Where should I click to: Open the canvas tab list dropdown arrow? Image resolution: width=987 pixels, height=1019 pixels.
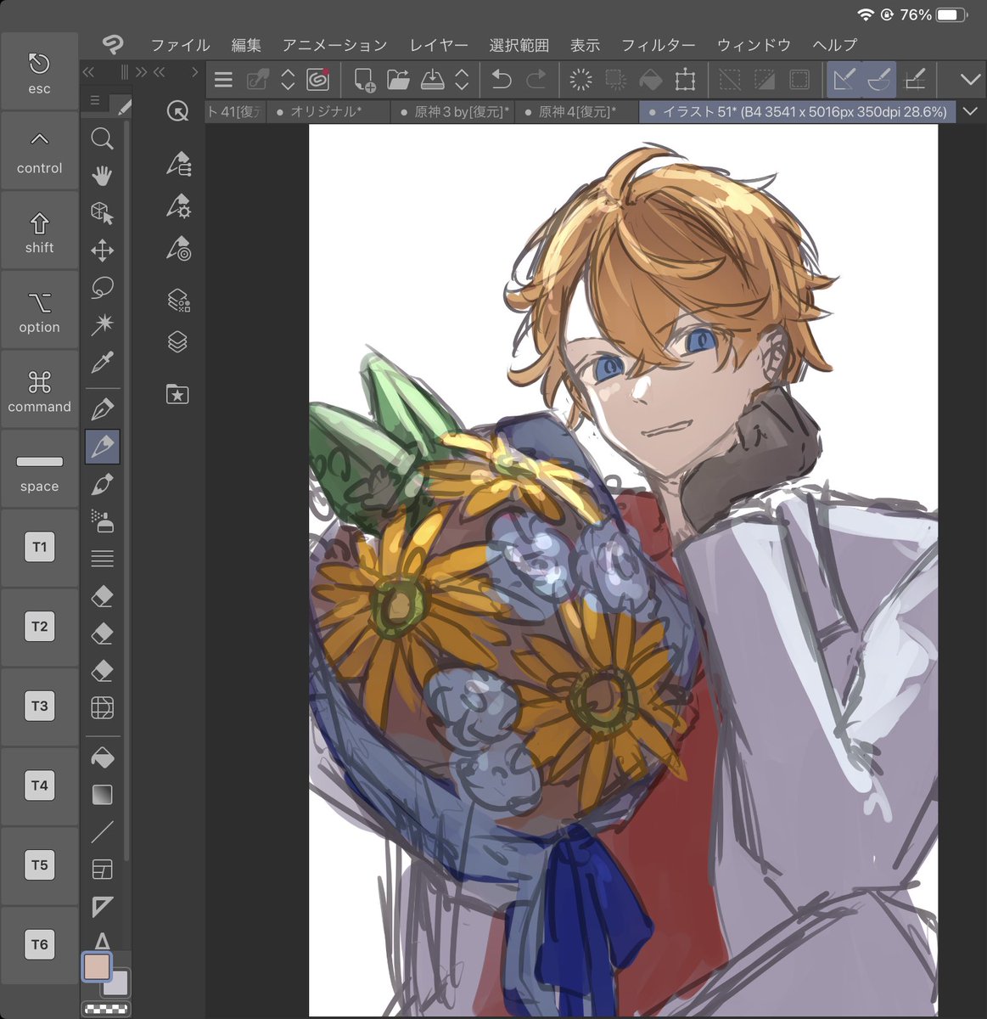click(x=971, y=111)
